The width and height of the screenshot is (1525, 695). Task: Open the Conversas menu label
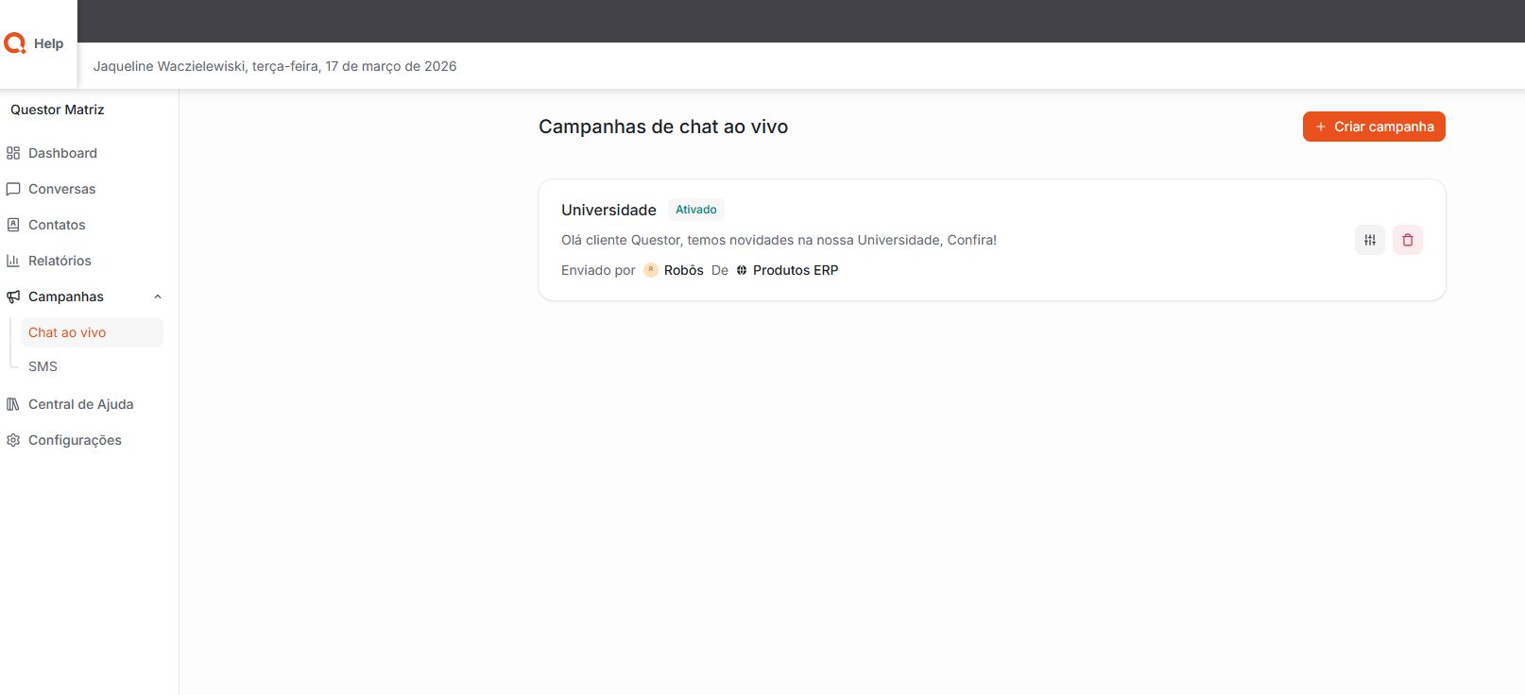[x=61, y=189]
